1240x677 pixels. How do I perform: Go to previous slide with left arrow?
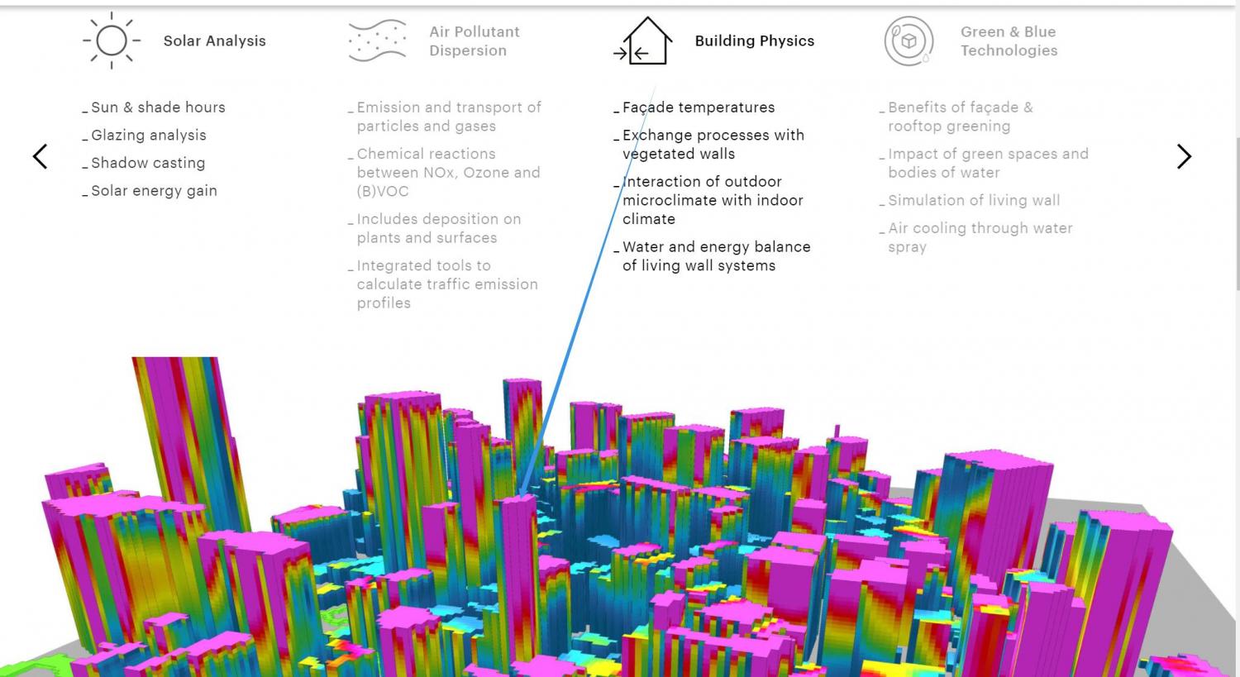pos(40,156)
